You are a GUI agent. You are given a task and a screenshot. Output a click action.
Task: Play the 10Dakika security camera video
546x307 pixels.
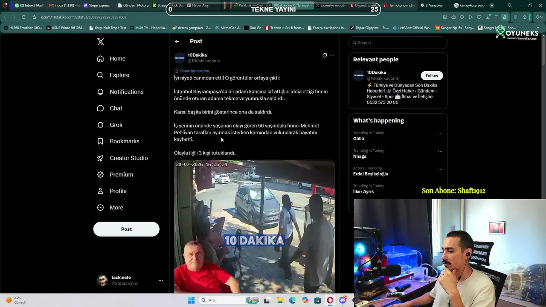pyautogui.click(x=254, y=226)
